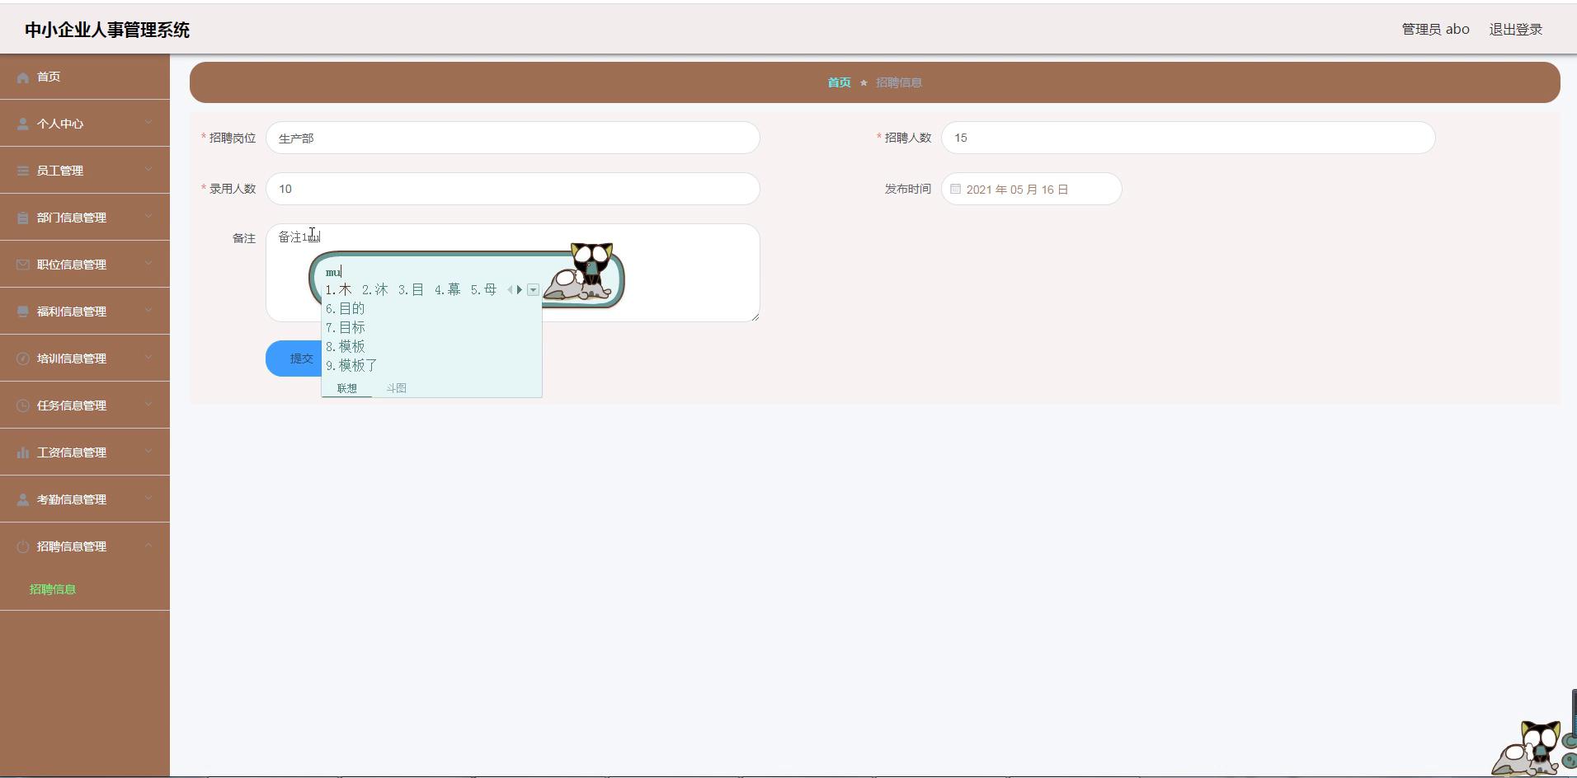Click 退出登录 to log out

1515,29
